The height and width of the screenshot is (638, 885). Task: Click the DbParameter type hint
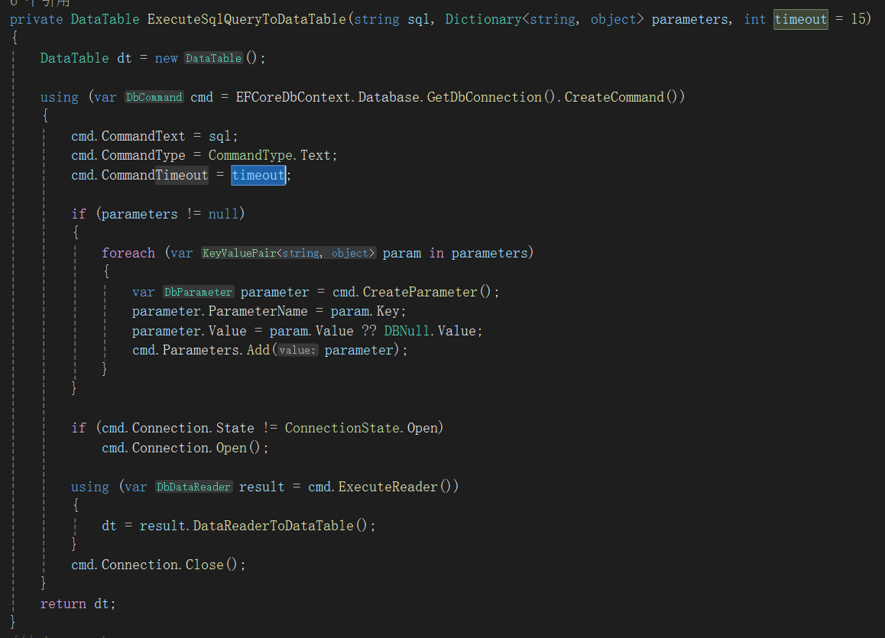tap(198, 292)
